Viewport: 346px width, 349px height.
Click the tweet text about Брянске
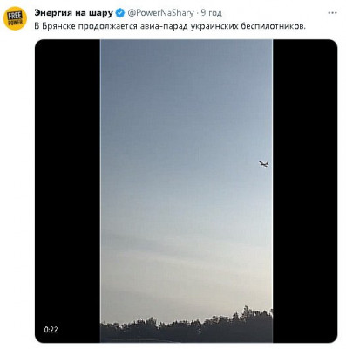(170, 26)
